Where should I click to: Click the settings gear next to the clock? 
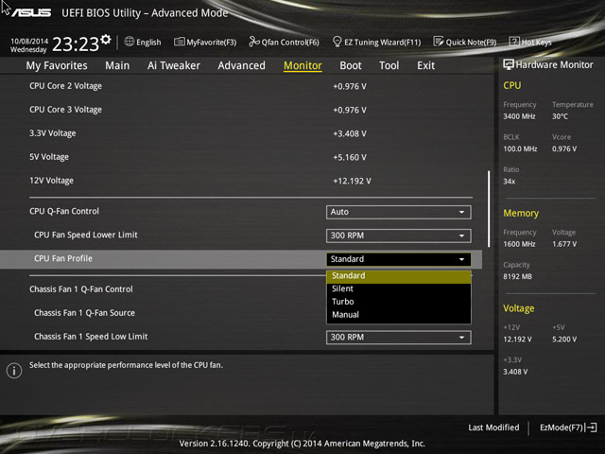click(x=106, y=40)
